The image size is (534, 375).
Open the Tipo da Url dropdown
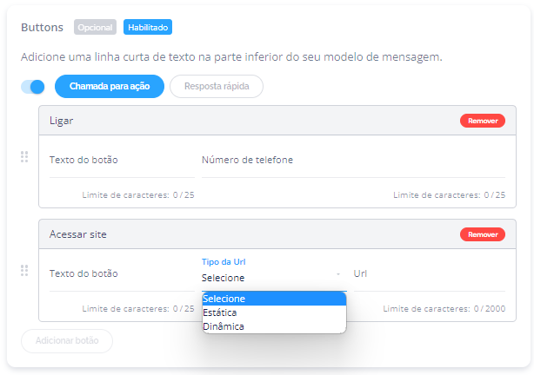[x=272, y=278]
